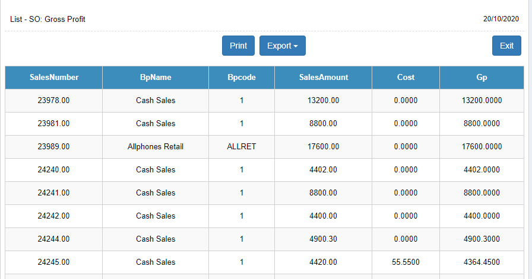Click the SalesAmount column header
Viewport: 532px width, 279px height.
324,78
